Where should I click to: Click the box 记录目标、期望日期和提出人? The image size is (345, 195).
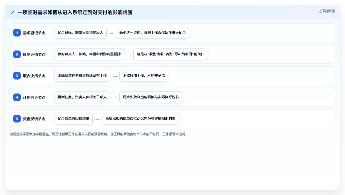pyautogui.click(x=80, y=33)
